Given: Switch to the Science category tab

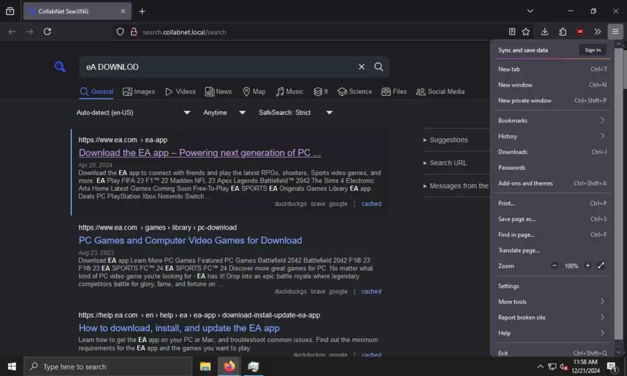Looking at the screenshot, I should [355, 92].
